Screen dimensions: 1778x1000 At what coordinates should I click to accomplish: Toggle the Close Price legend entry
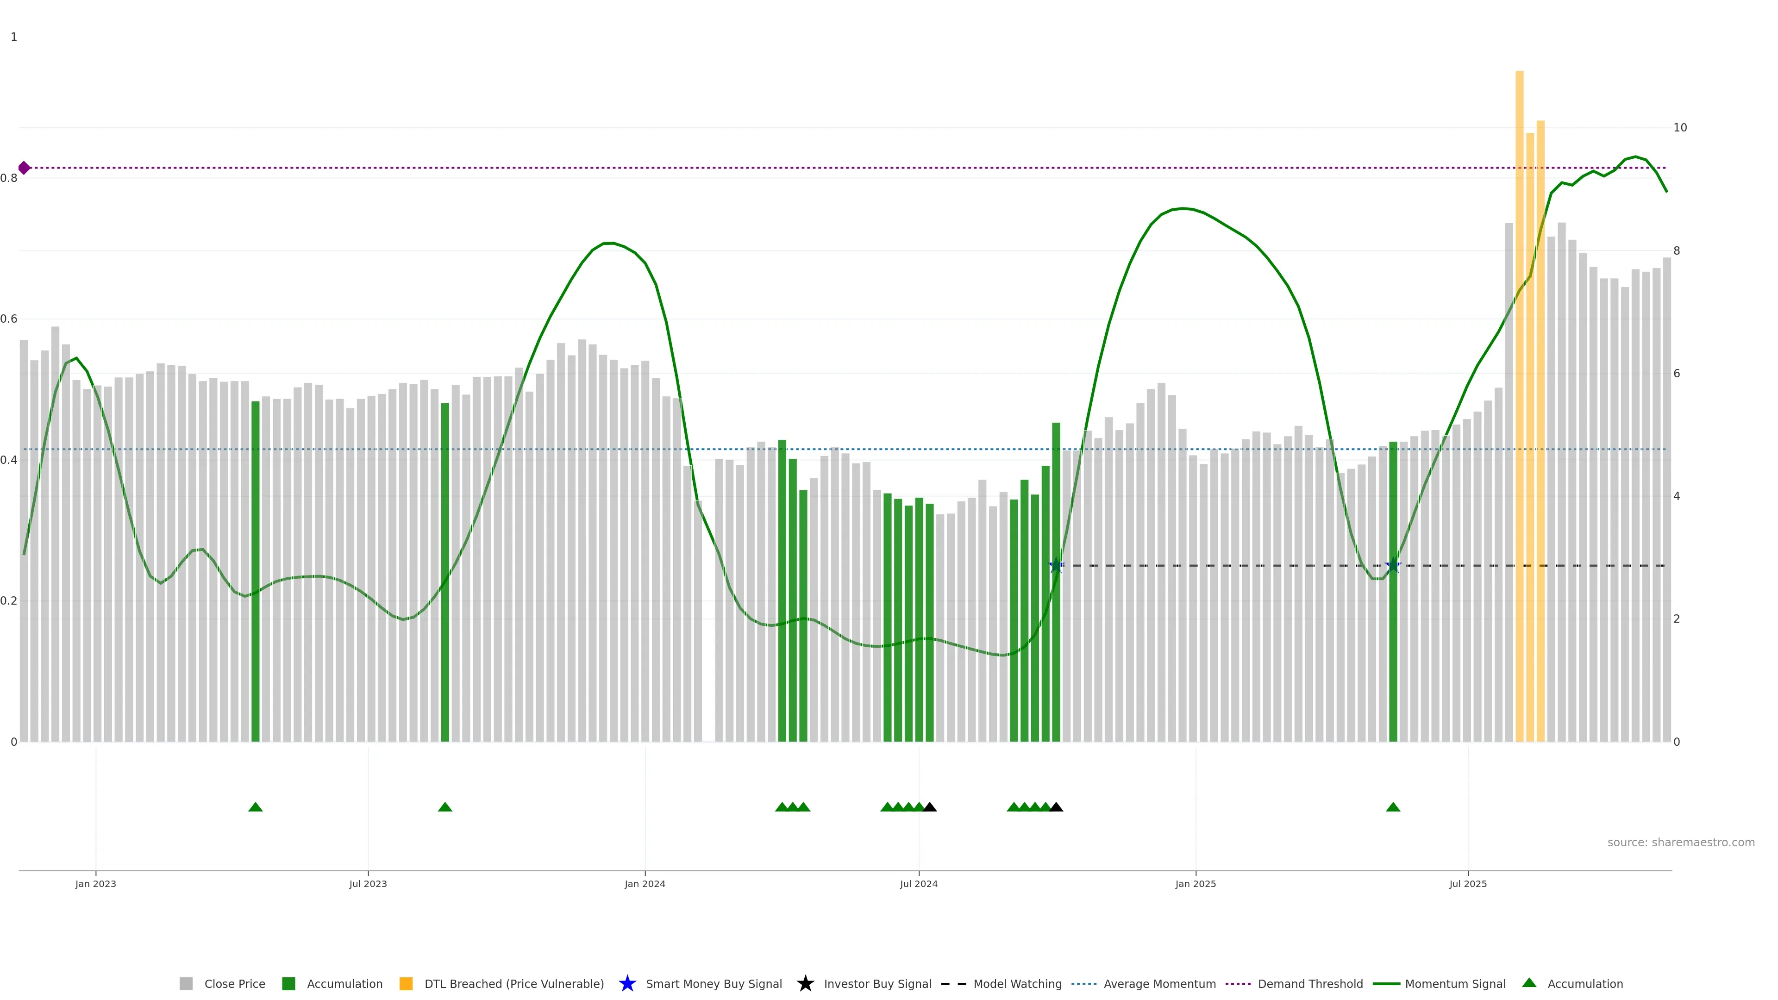pyautogui.click(x=235, y=984)
